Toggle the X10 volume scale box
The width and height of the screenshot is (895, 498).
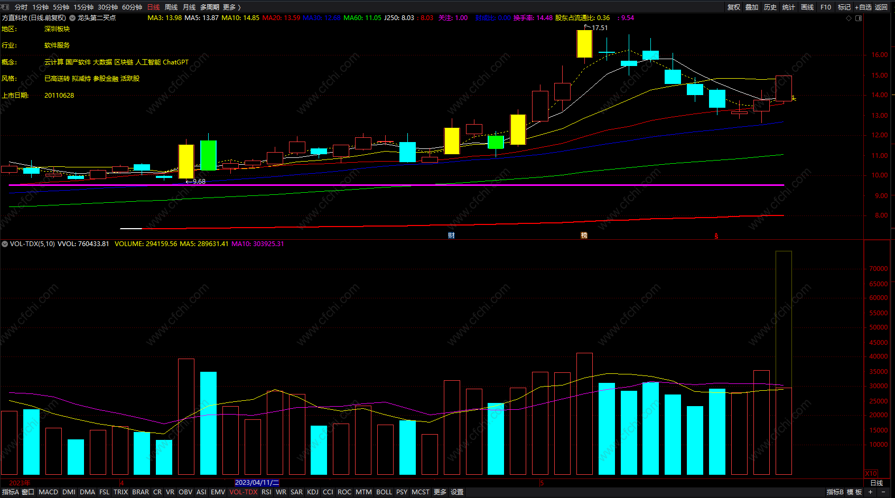[871, 474]
